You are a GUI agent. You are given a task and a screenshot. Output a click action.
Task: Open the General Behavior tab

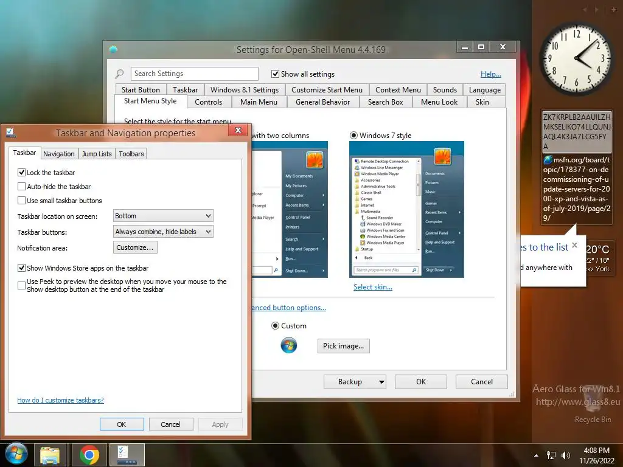(322, 102)
